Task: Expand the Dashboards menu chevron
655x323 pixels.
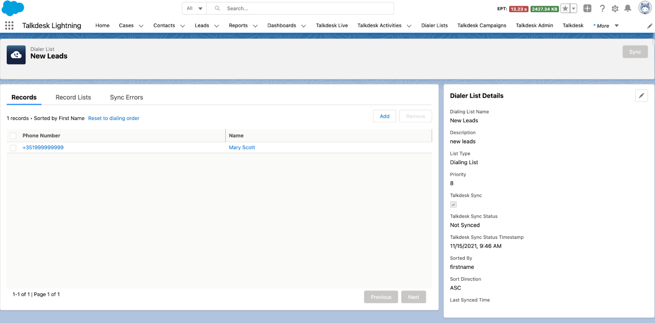Action: [304, 26]
